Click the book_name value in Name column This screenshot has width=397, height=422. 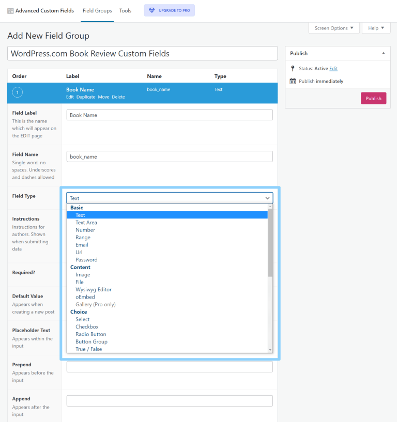point(158,89)
